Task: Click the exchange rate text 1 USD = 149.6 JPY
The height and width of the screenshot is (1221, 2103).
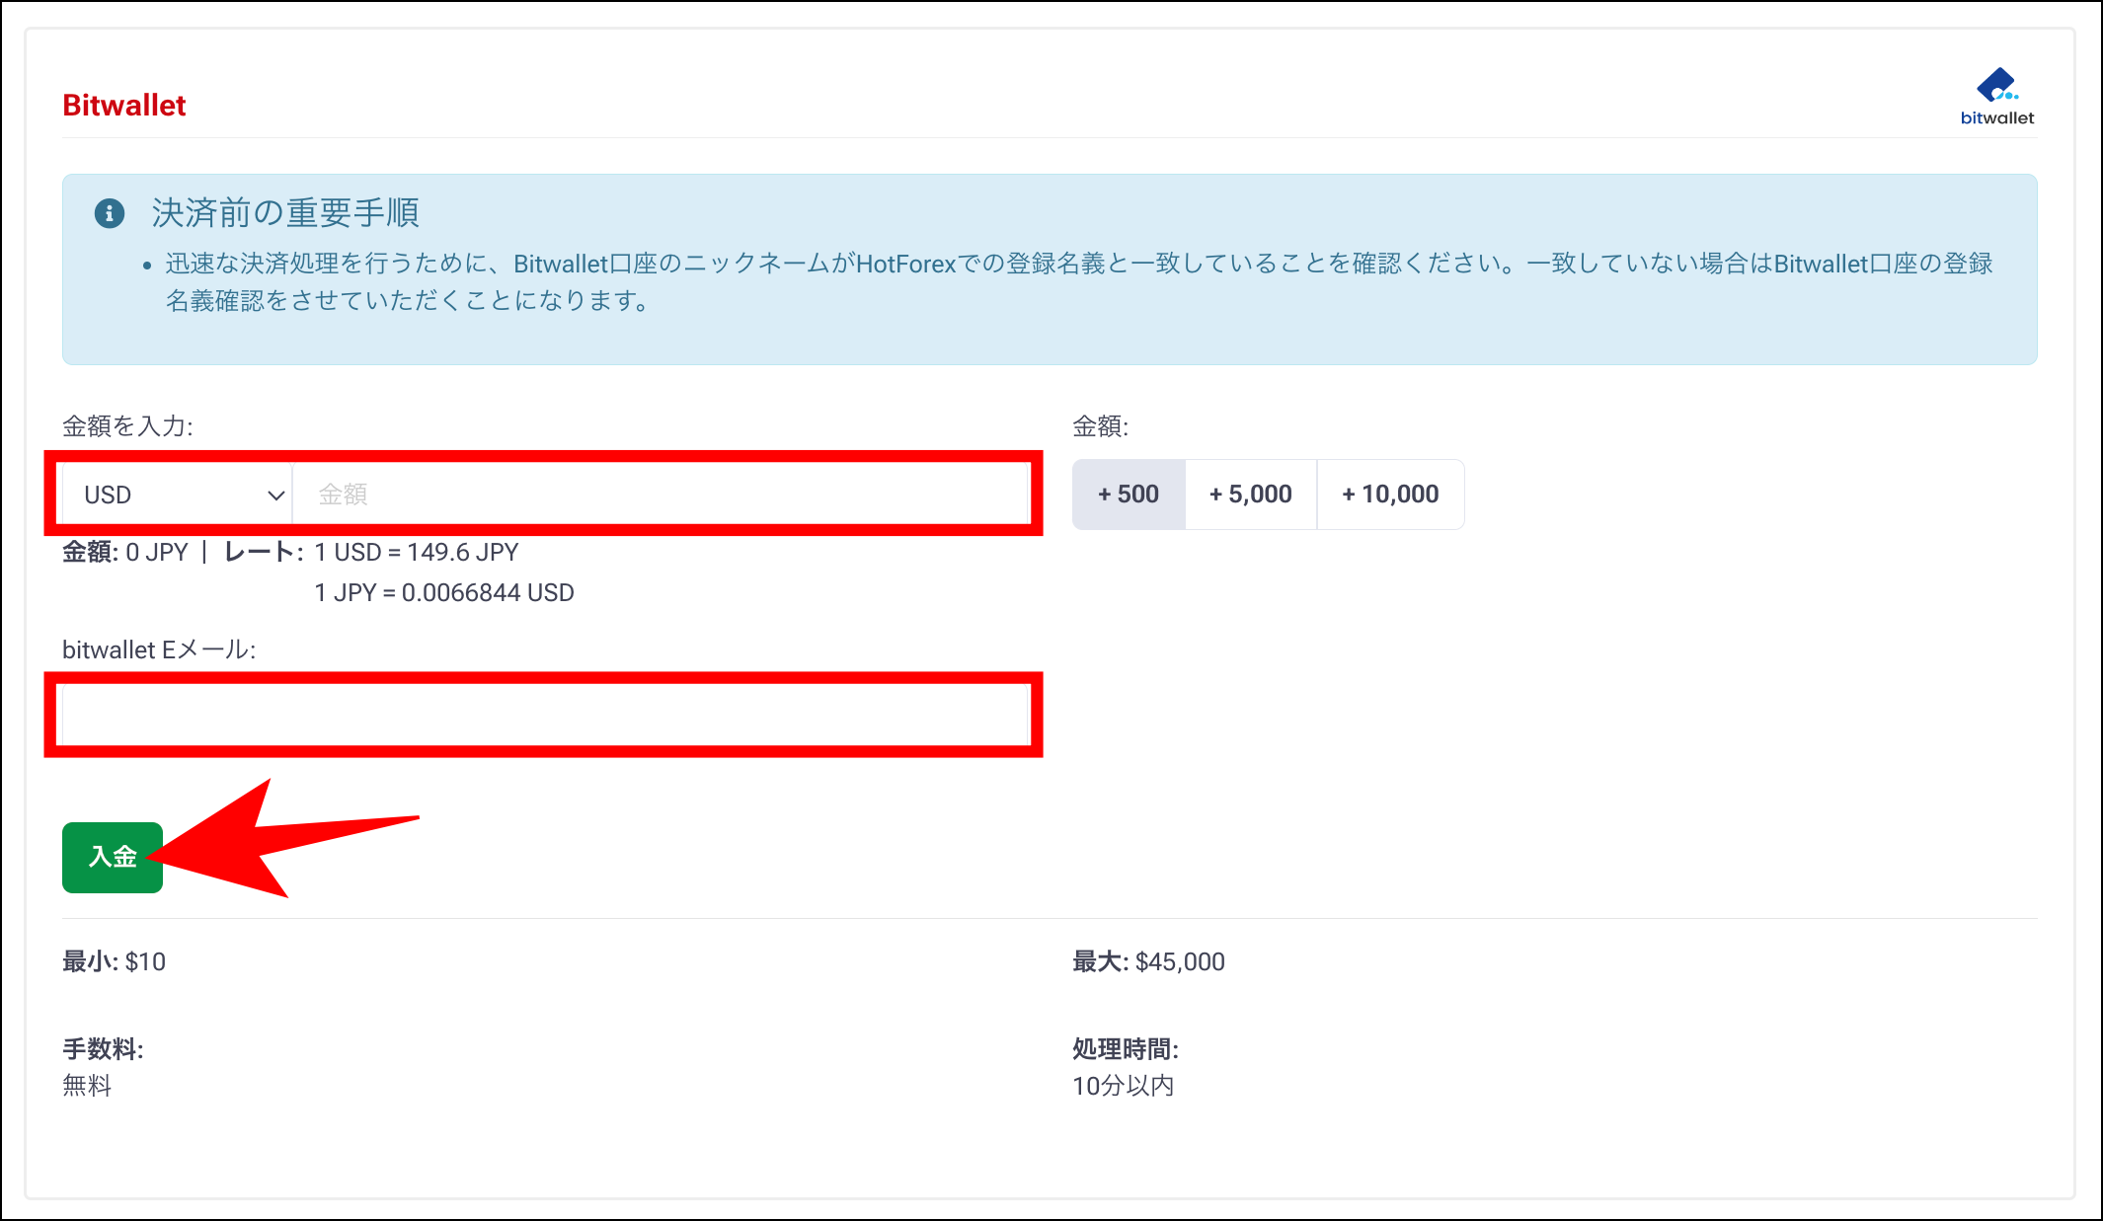Action: (x=416, y=552)
